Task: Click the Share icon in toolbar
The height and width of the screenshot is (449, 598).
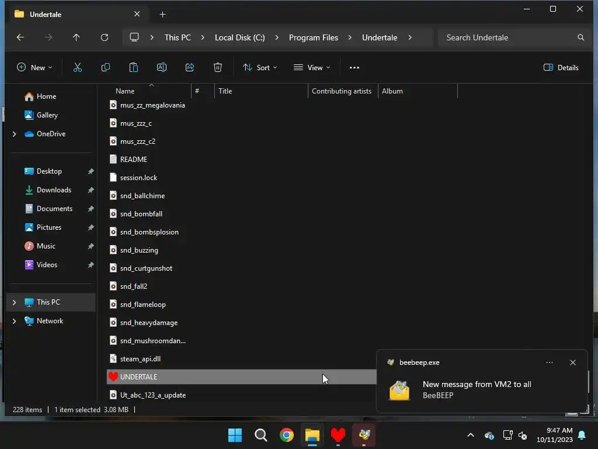Action: tap(190, 68)
